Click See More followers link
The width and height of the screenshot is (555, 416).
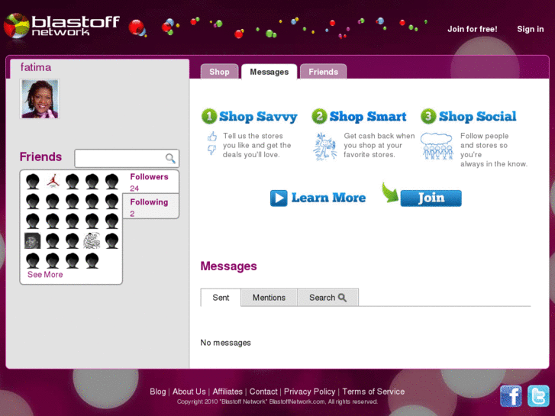45,275
